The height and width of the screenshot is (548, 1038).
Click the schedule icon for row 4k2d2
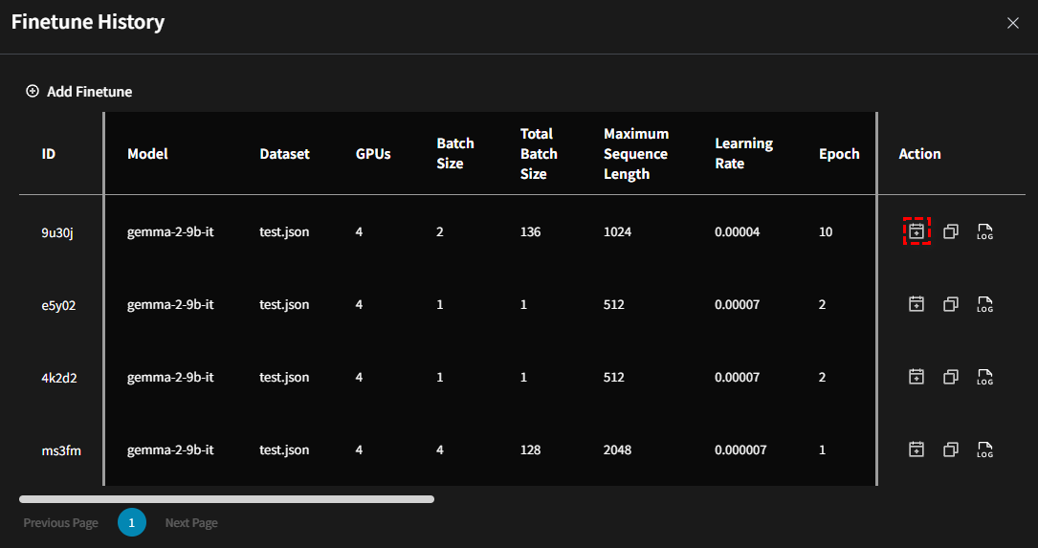click(917, 377)
